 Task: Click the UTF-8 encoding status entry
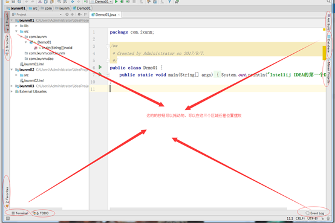313,218
